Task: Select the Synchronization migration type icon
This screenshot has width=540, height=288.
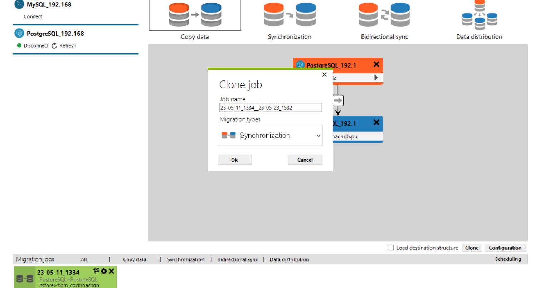Action: tap(290, 15)
